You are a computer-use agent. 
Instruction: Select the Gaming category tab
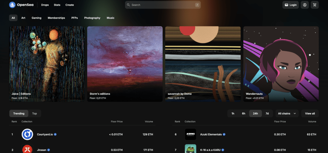coord(37,18)
